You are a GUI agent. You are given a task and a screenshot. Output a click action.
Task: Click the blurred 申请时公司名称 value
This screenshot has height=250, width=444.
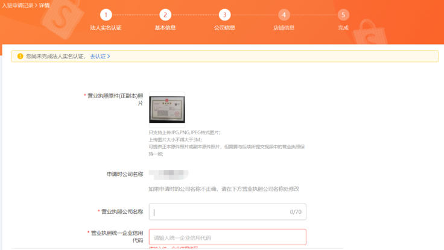click(x=169, y=174)
